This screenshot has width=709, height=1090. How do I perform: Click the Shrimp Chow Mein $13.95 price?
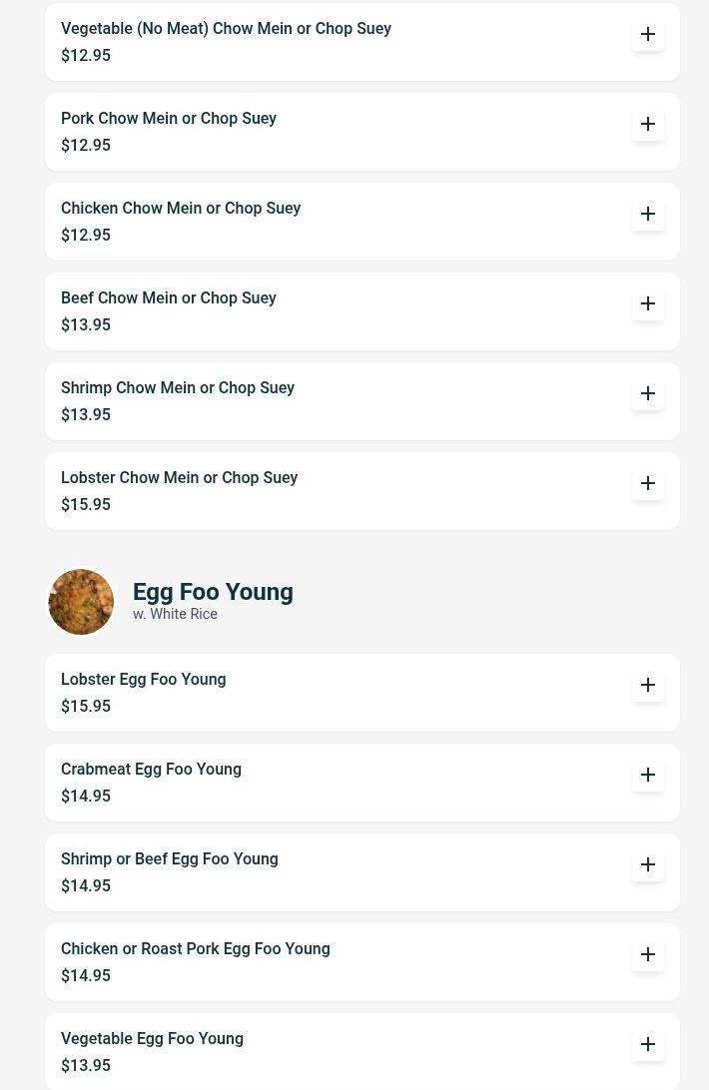click(x=86, y=415)
